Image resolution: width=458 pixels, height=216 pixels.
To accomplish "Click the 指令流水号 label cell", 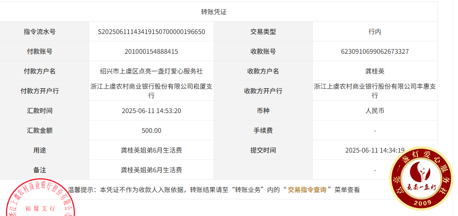I will [x=40, y=32].
